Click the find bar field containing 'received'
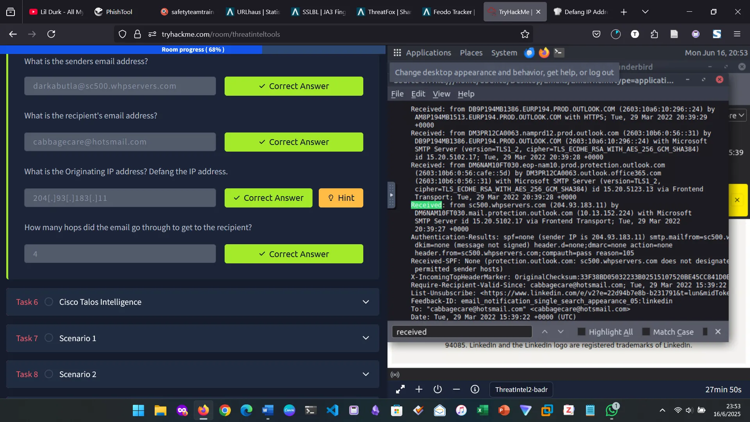Screen dimensions: 750x422 [x=461, y=332]
